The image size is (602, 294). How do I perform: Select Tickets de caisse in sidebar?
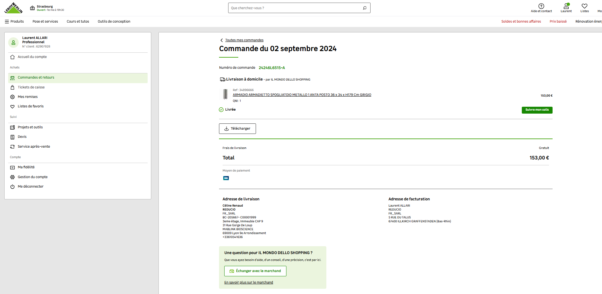[x=31, y=87]
